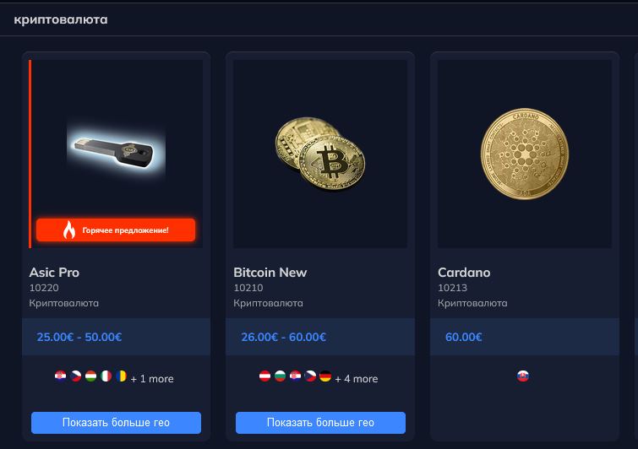Select the Italy flag on Asic Pro card
638x449 pixels.
106,376
